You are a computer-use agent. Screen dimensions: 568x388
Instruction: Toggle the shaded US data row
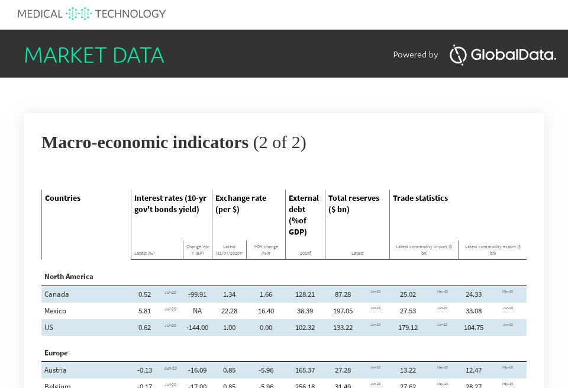click(x=284, y=328)
